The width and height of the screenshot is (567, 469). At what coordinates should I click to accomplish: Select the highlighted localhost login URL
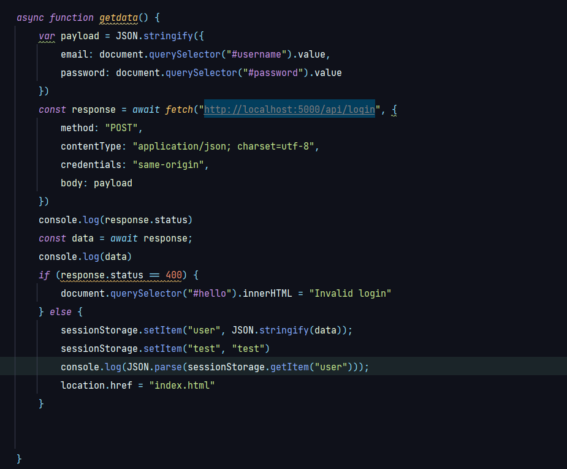click(289, 109)
